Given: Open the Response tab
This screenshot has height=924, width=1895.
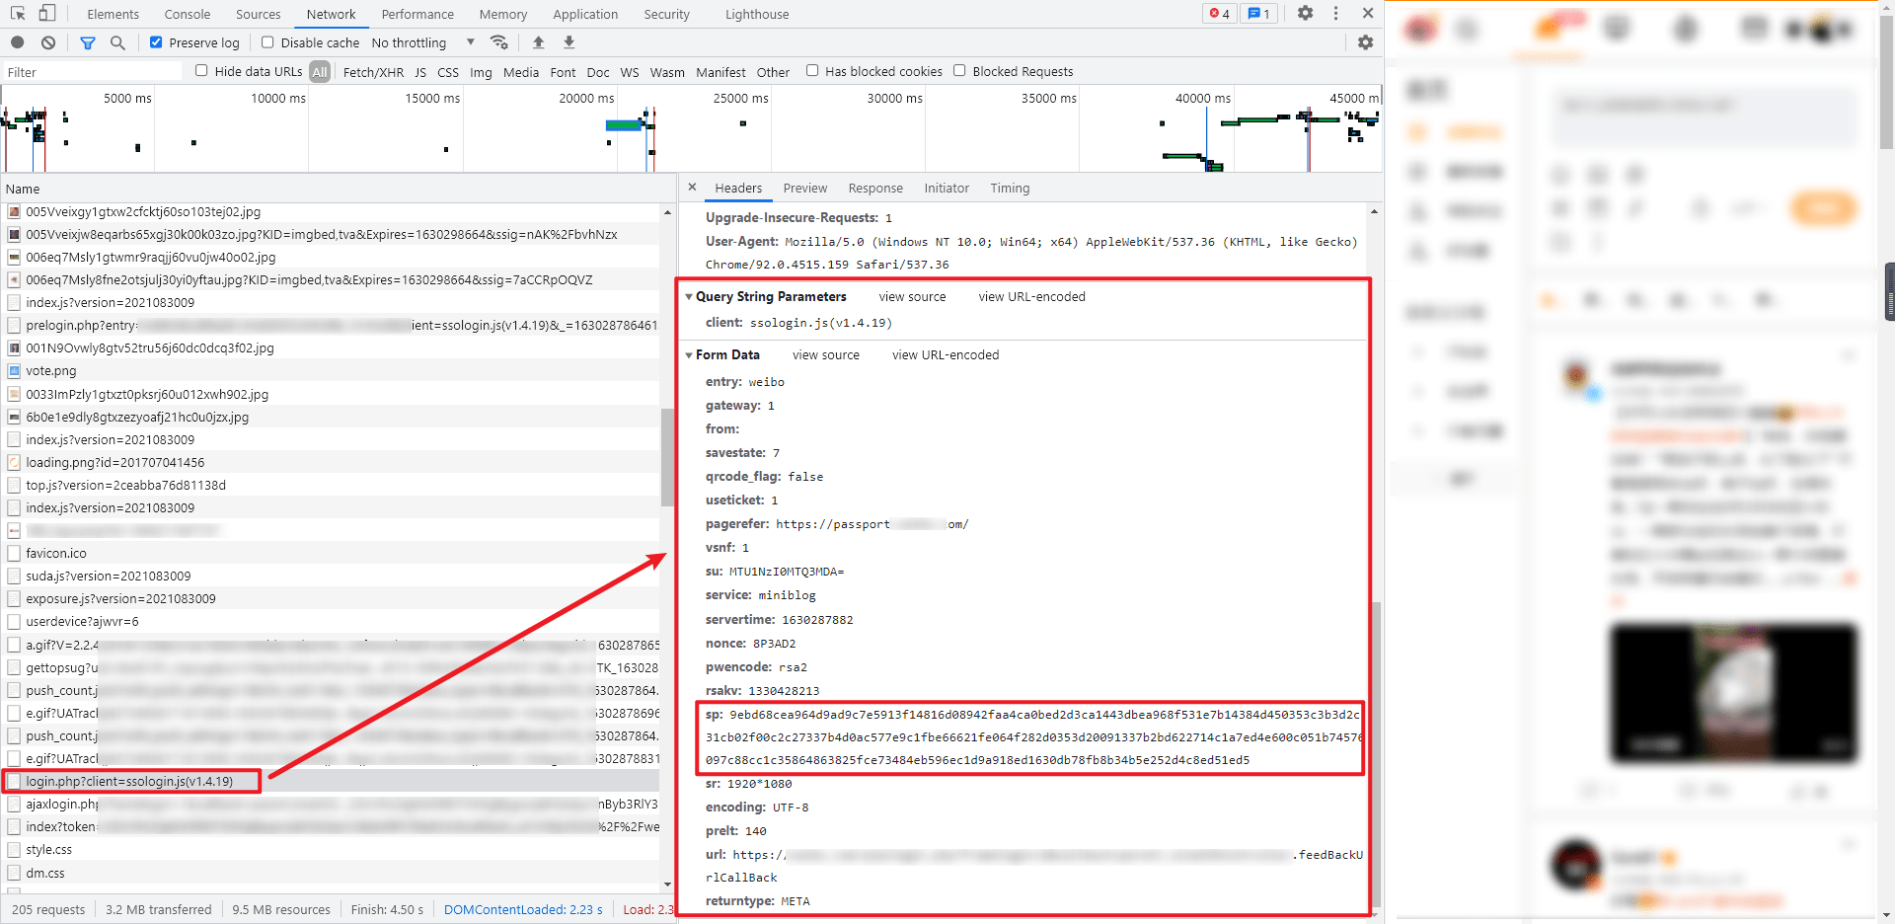Looking at the screenshot, I should [x=875, y=188].
